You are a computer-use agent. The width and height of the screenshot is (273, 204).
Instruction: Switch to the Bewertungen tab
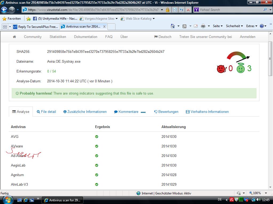166,112
